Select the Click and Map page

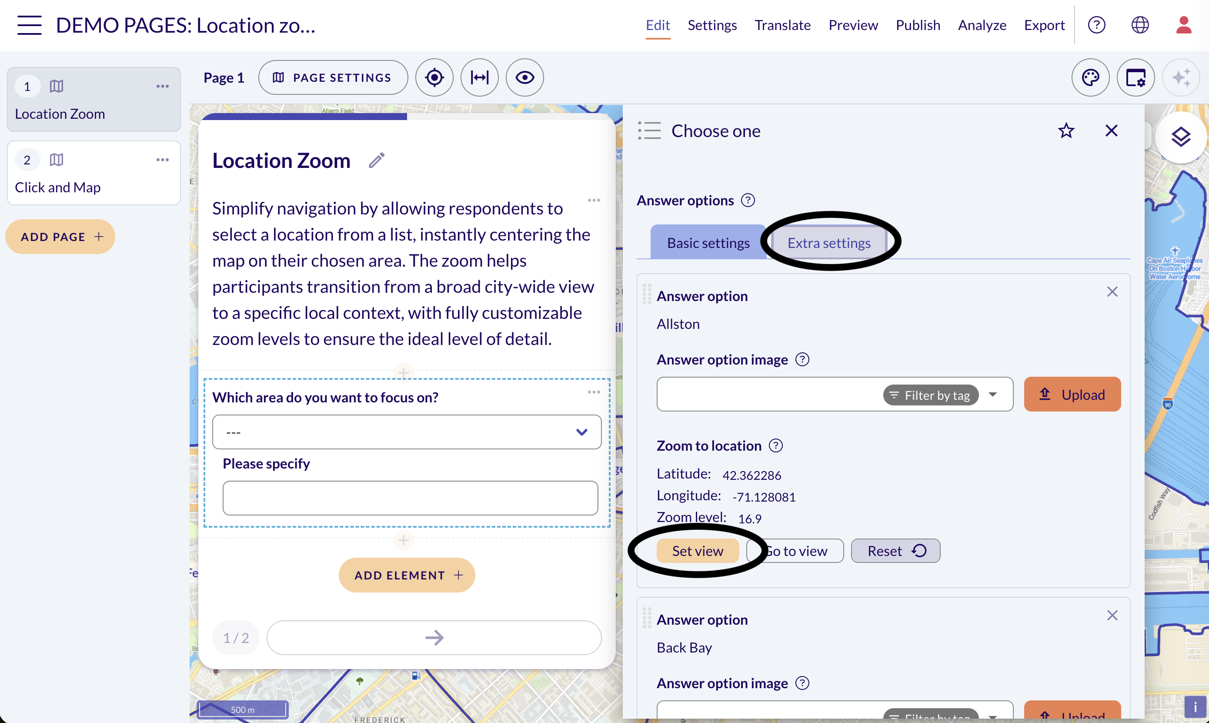coord(94,173)
